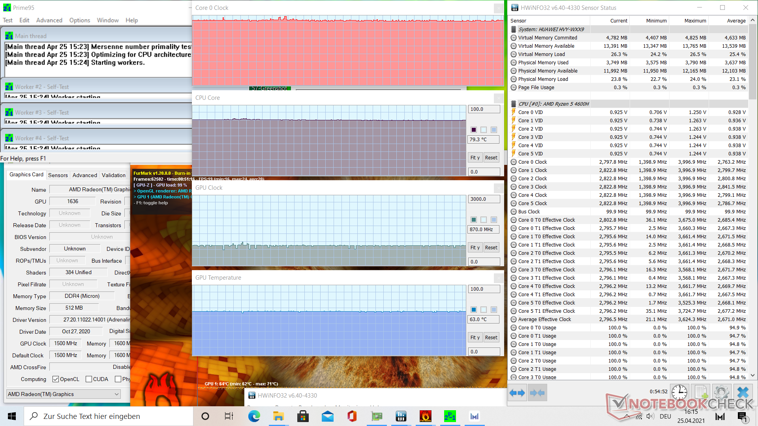Open AMD Radeon(TM) Graphics device dropdown
The height and width of the screenshot is (426, 758).
coord(63,394)
